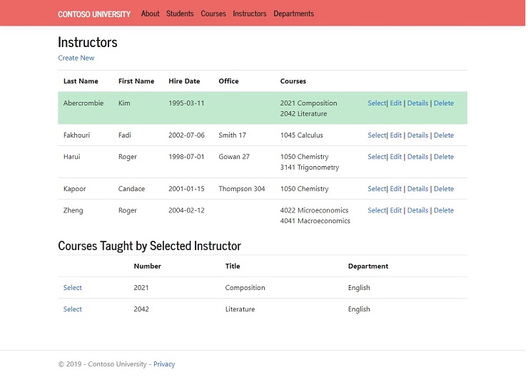Select instructor Abercrombie
The image size is (528, 377).
point(377,103)
